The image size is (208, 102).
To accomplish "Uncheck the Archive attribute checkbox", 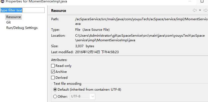I will tap(53, 72).
